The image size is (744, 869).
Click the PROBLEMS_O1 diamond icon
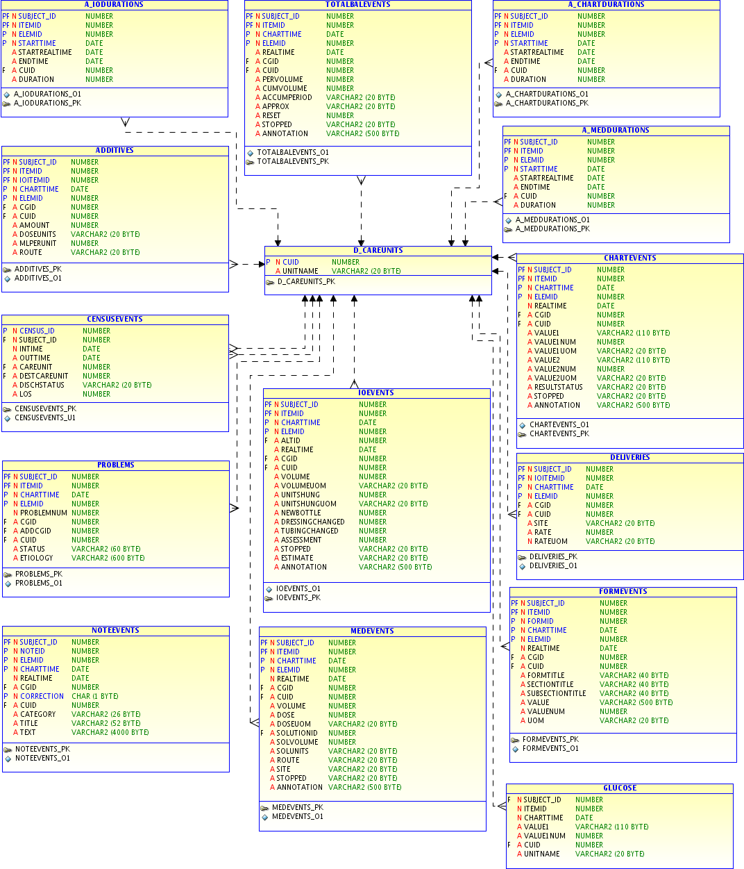point(8,584)
